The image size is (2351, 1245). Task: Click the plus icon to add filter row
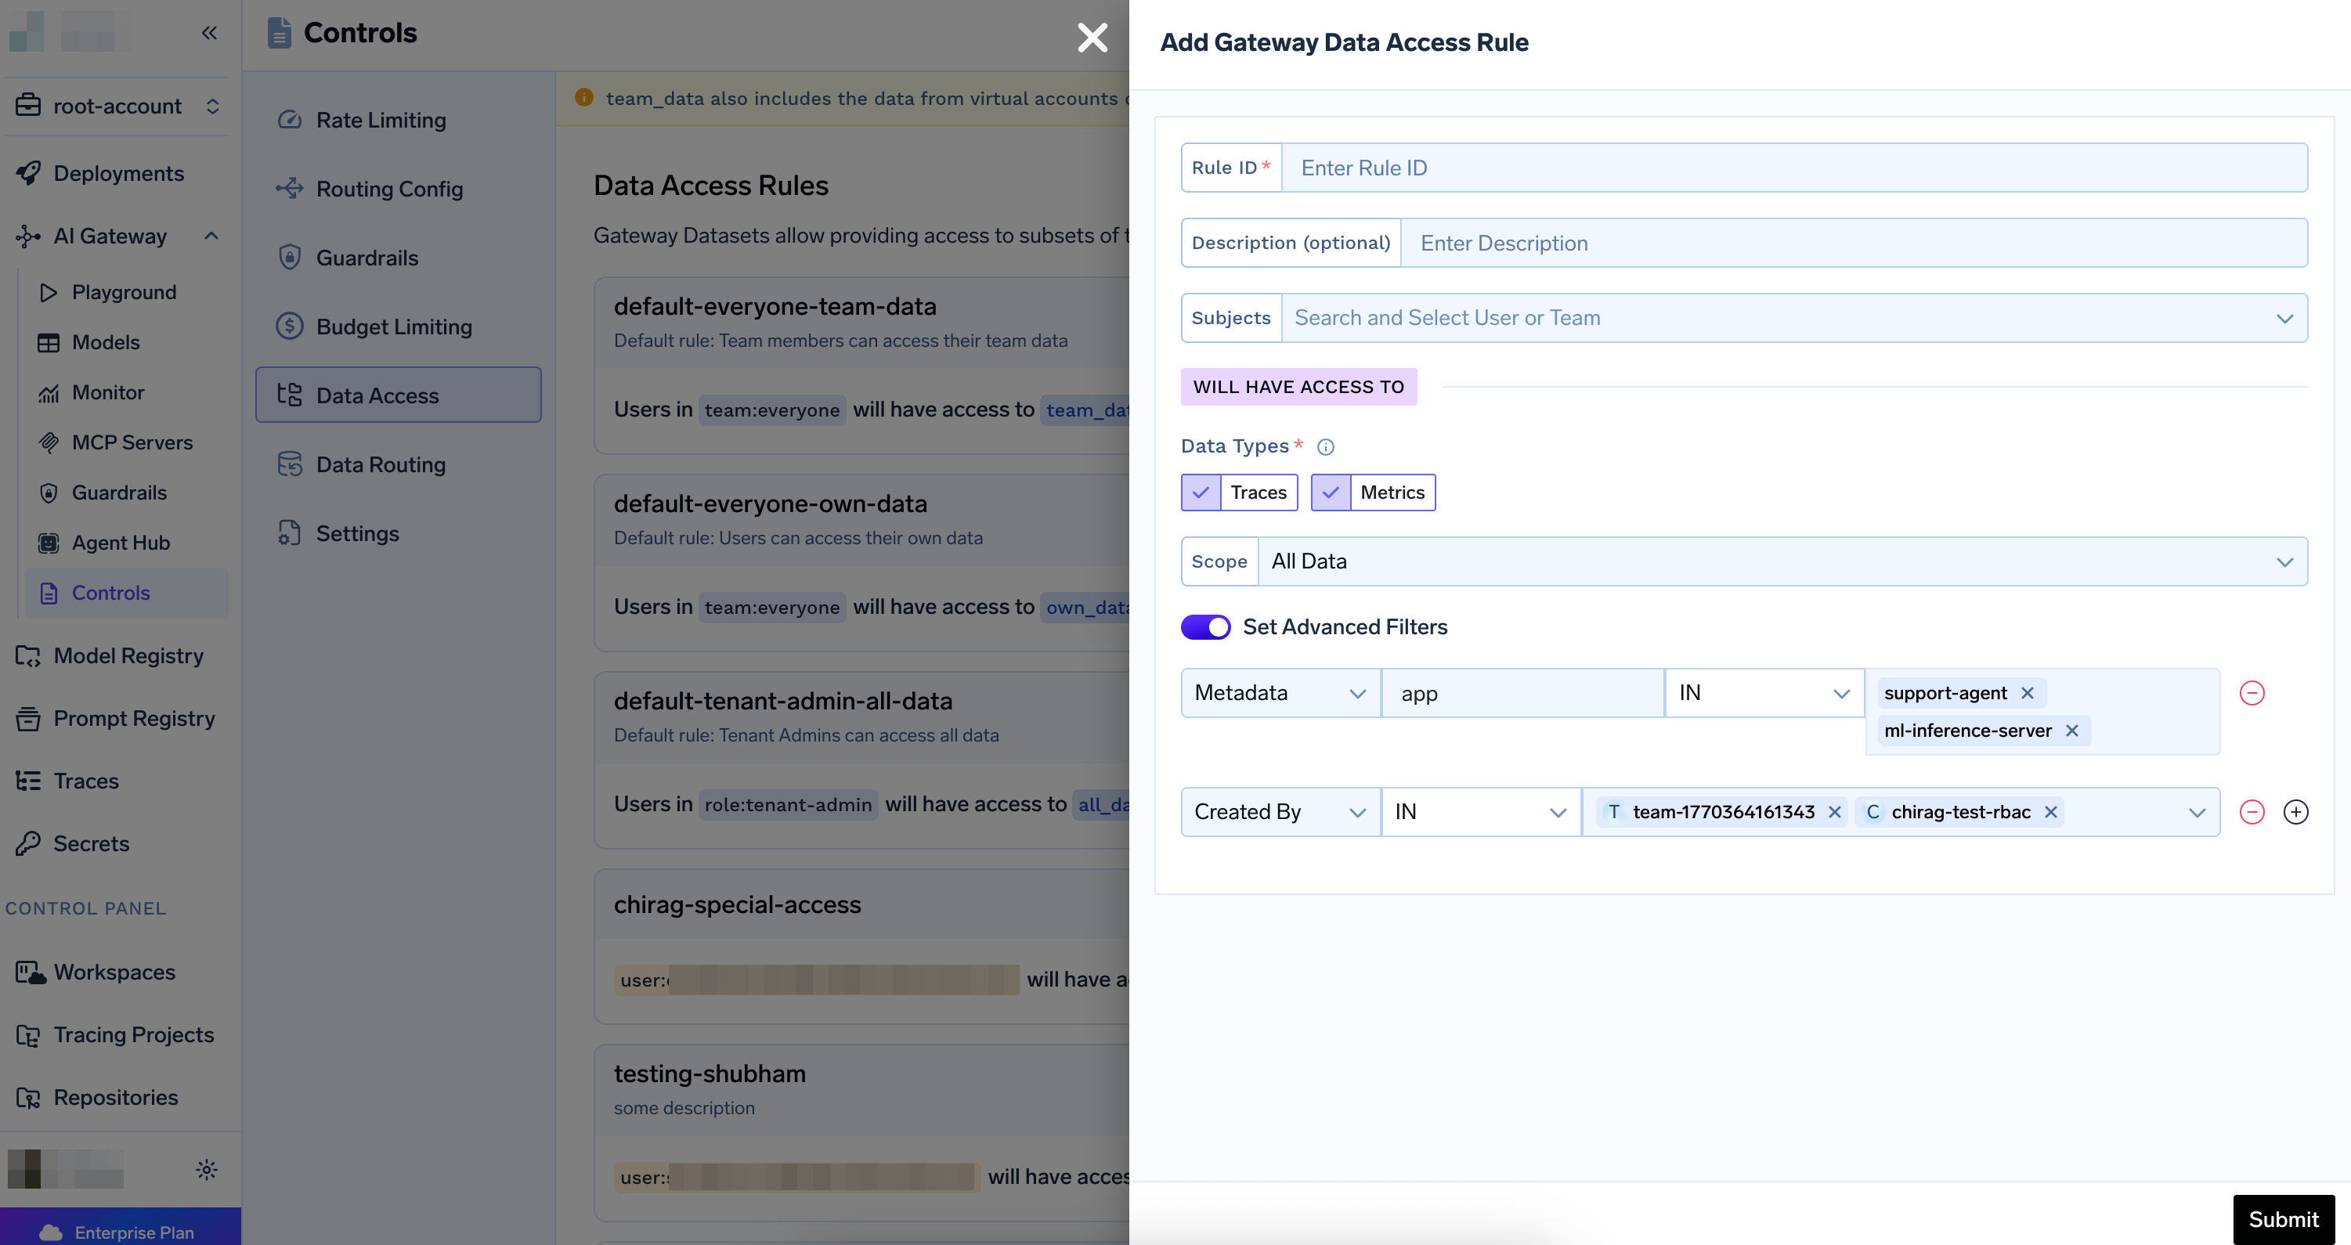2295,811
